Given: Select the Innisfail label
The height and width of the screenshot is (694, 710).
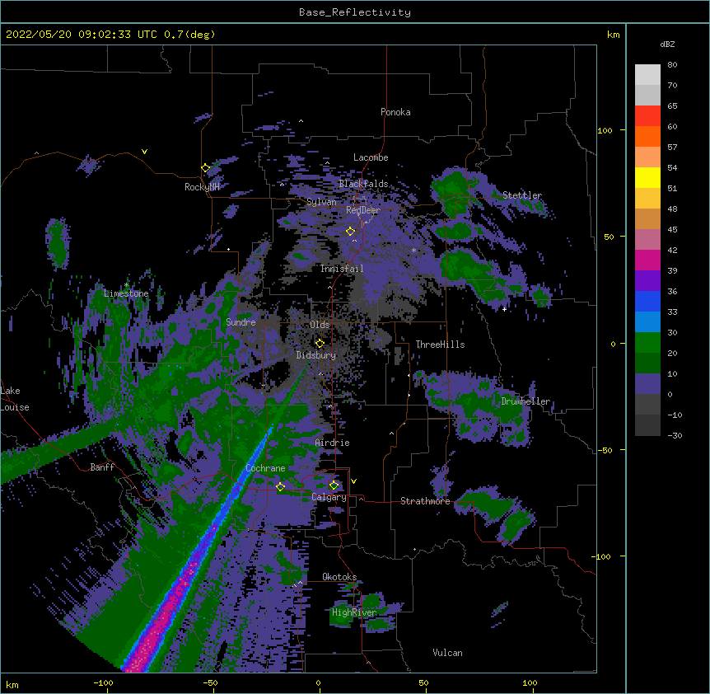Looking at the screenshot, I should 342,269.
